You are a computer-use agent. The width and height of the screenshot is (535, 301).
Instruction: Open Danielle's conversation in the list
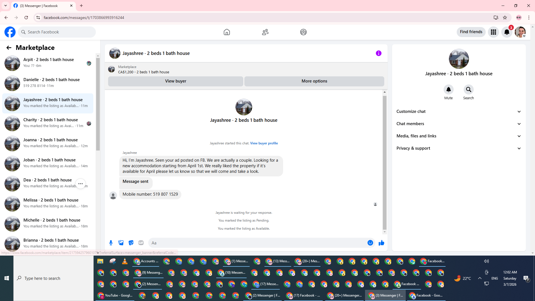tap(47, 83)
